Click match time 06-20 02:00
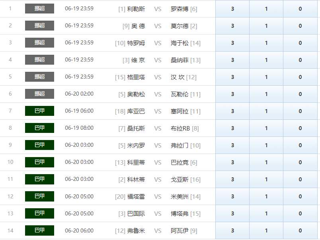Screen dimensions: 320x240 tap(79, 94)
